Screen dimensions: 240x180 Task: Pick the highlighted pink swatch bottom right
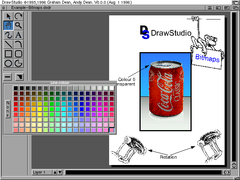click(x=112, y=130)
